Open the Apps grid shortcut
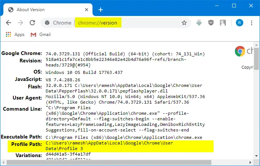The height and width of the screenshot is (166, 260). [15, 35]
